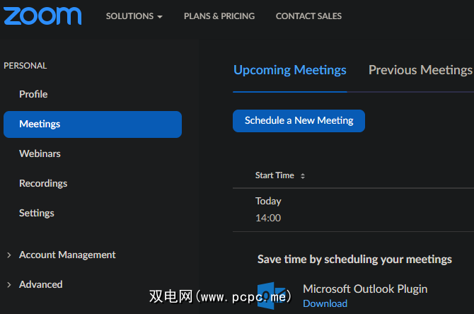Expand the Account Management section
Image resolution: width=474 pixels, height=314 pixels.
tap(67, 255)
